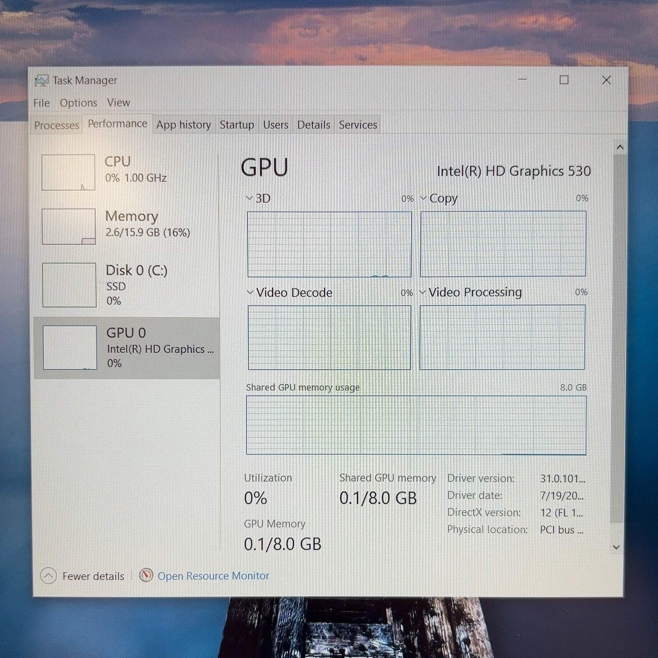Click the vertical scrollbar thumb
This screenshot has height=658, width=658.
click(x=618, y=338)
